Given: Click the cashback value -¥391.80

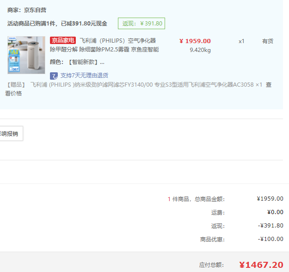Looking at the screenshot, I should click(271, 226).
